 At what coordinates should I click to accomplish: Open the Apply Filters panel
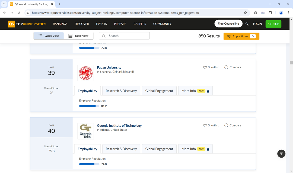tap(241, 36)
